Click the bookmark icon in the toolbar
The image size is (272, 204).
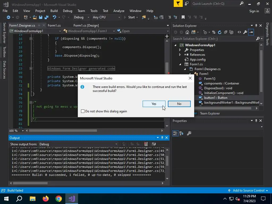pyautogui.click(x=183, y=17)
